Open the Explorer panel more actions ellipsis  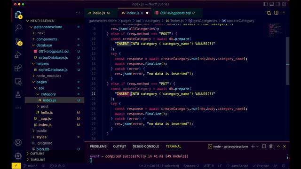coord(78,13)
